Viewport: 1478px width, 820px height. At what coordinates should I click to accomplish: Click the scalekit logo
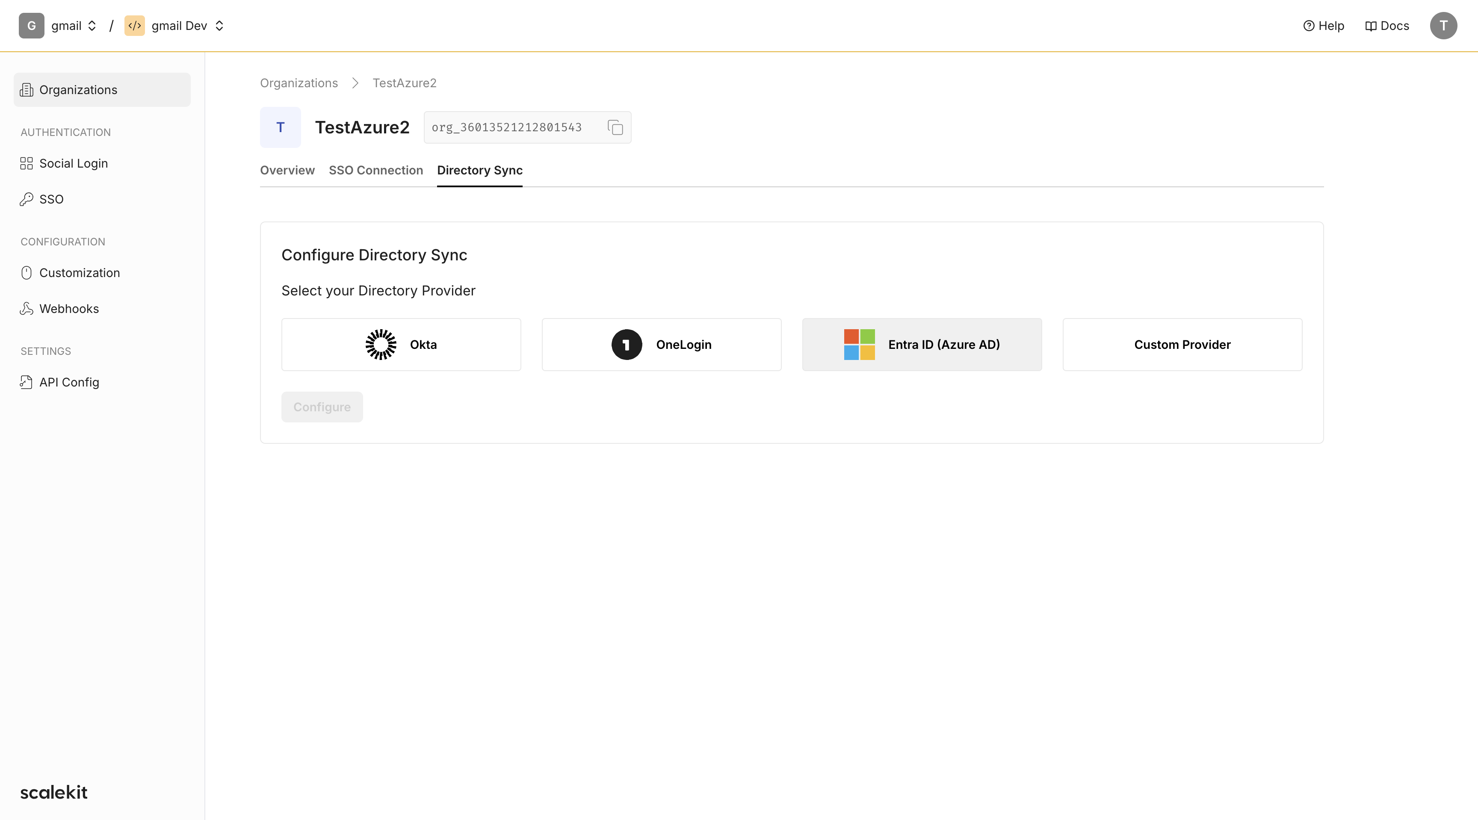54,793
